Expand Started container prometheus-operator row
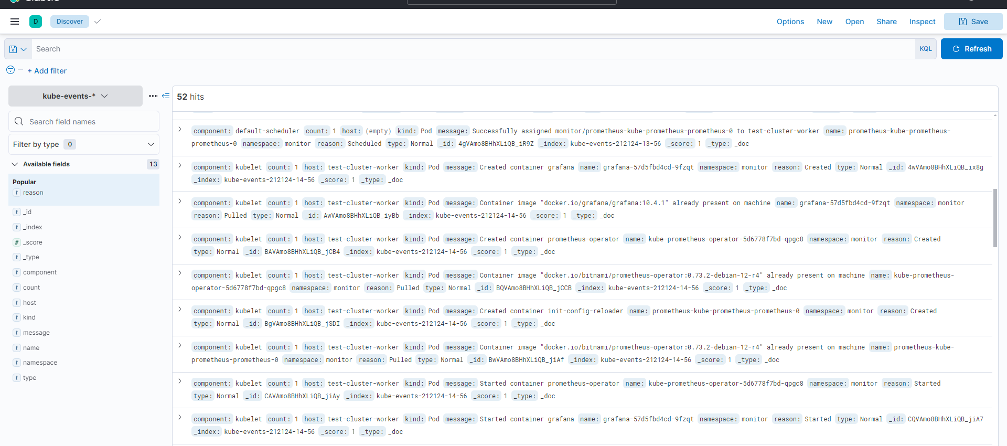This screenshot has width=1007, height=446. coord(180,381)
